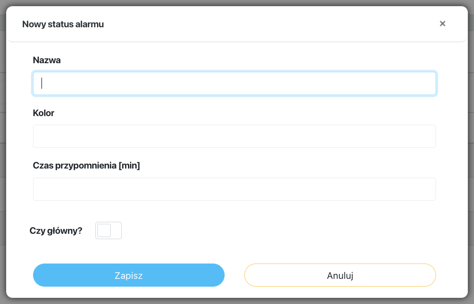Viewport: 474px width, 304px height.
Task: Click the Nowy status alarmu dialog title
Action: (63, 24)
